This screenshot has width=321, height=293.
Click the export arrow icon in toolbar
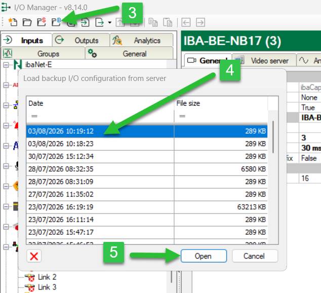pos(100,22)
